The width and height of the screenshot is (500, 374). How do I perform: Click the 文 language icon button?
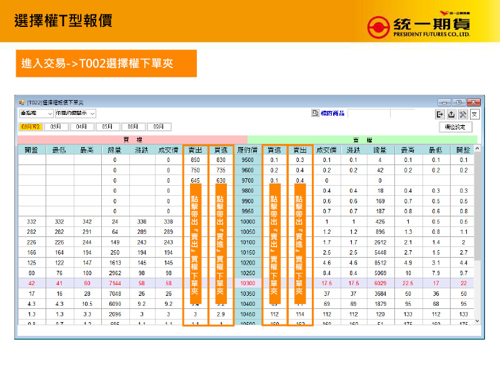[x=474, y=114]
